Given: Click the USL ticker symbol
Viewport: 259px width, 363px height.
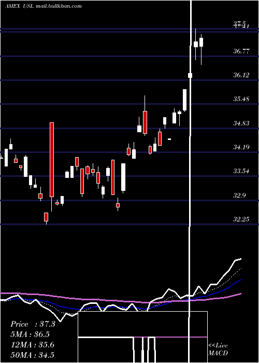Looking at the screenshot, I should [28, 6].
